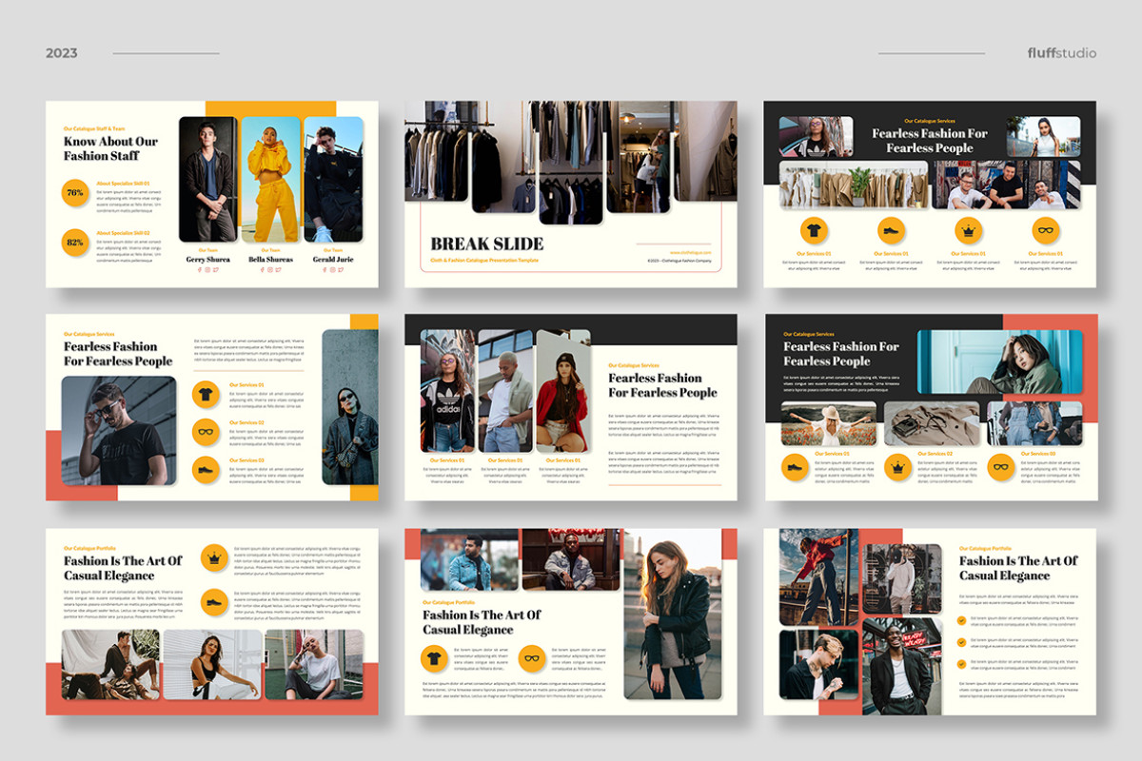Click the glasses icon on the bottom-middle slide
1142x761 pixels.
532,657
